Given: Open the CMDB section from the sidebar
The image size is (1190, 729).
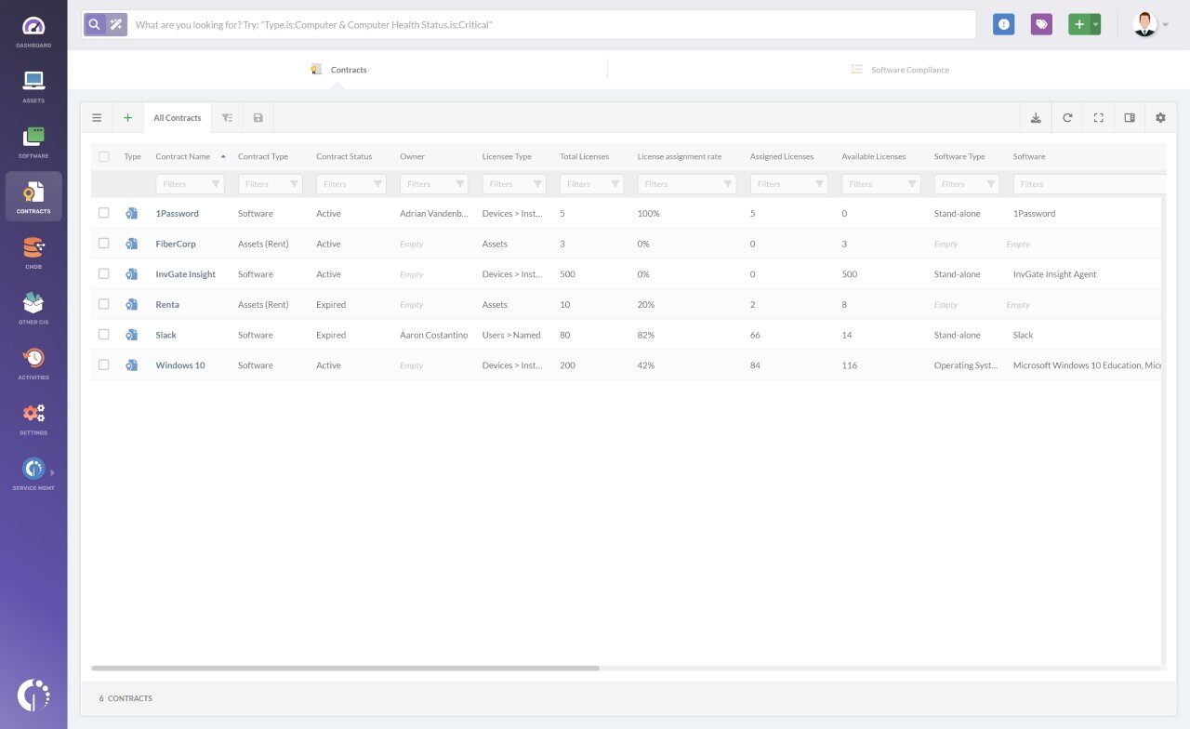Looking at the screenshot, I should click(33, 250).
